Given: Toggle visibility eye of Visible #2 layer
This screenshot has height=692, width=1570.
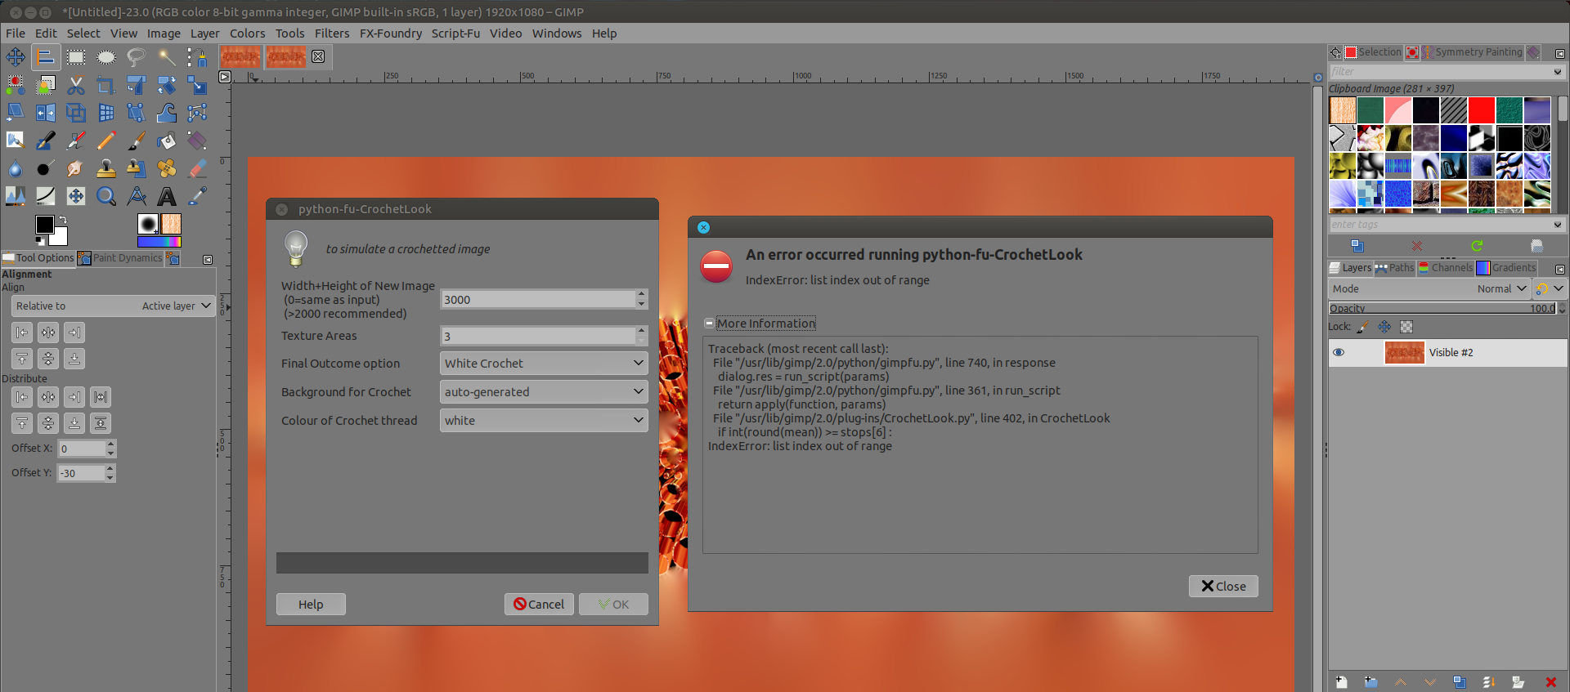Looking at the screenshot, I should pyautogui.click(x=1339, y=353).
